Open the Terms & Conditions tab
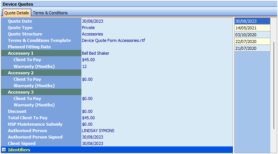278x154 pixels. [50, 13]
